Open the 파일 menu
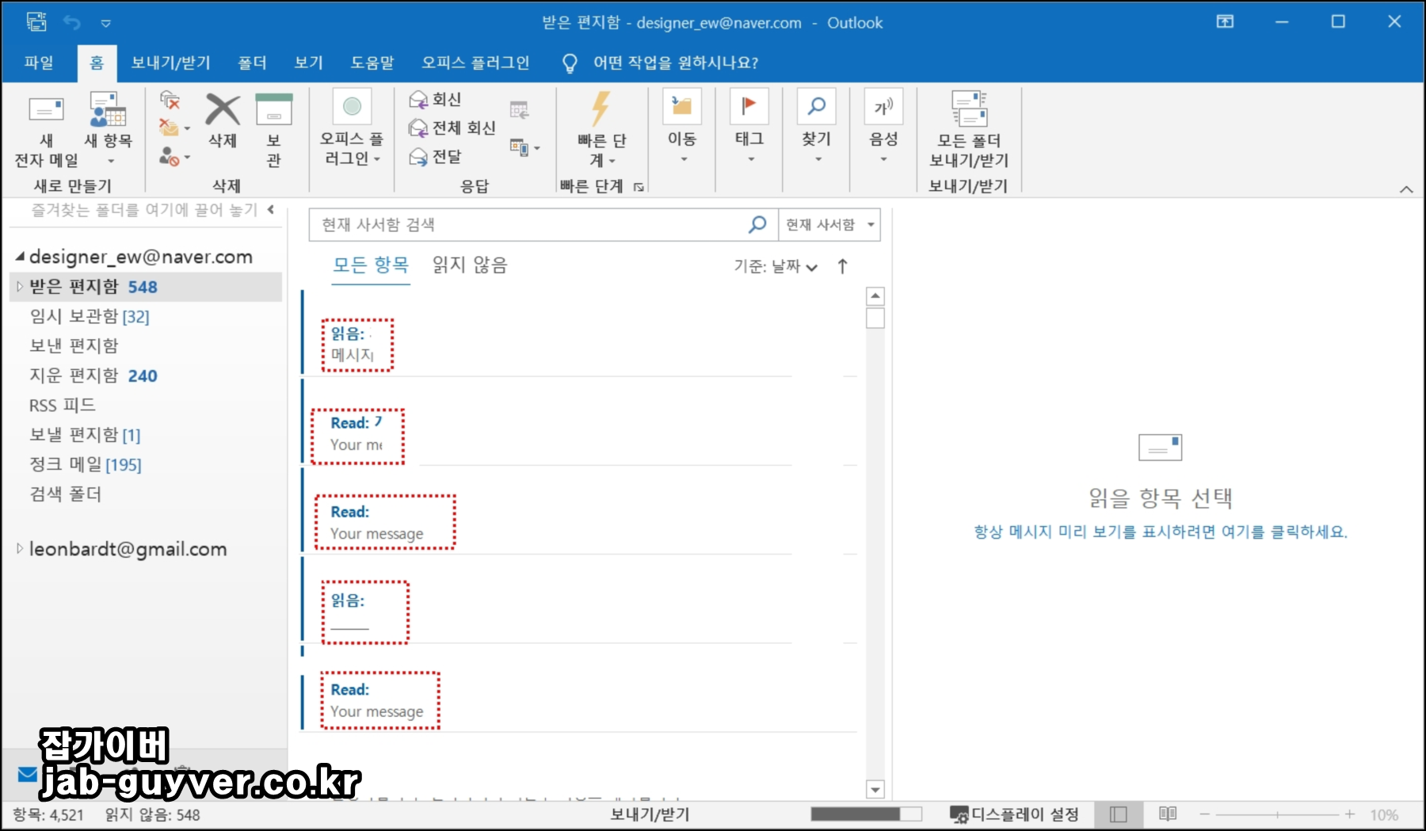Image resolution: width=1426 pixels, height=831 pixels. pos(39,63)
